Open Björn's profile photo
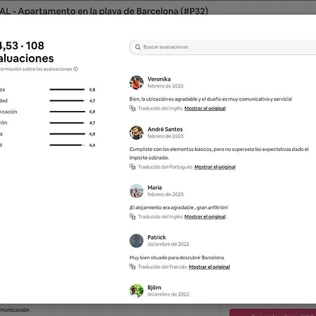The width and height of the screenshot is (316, 316). [x=136, y=291]
